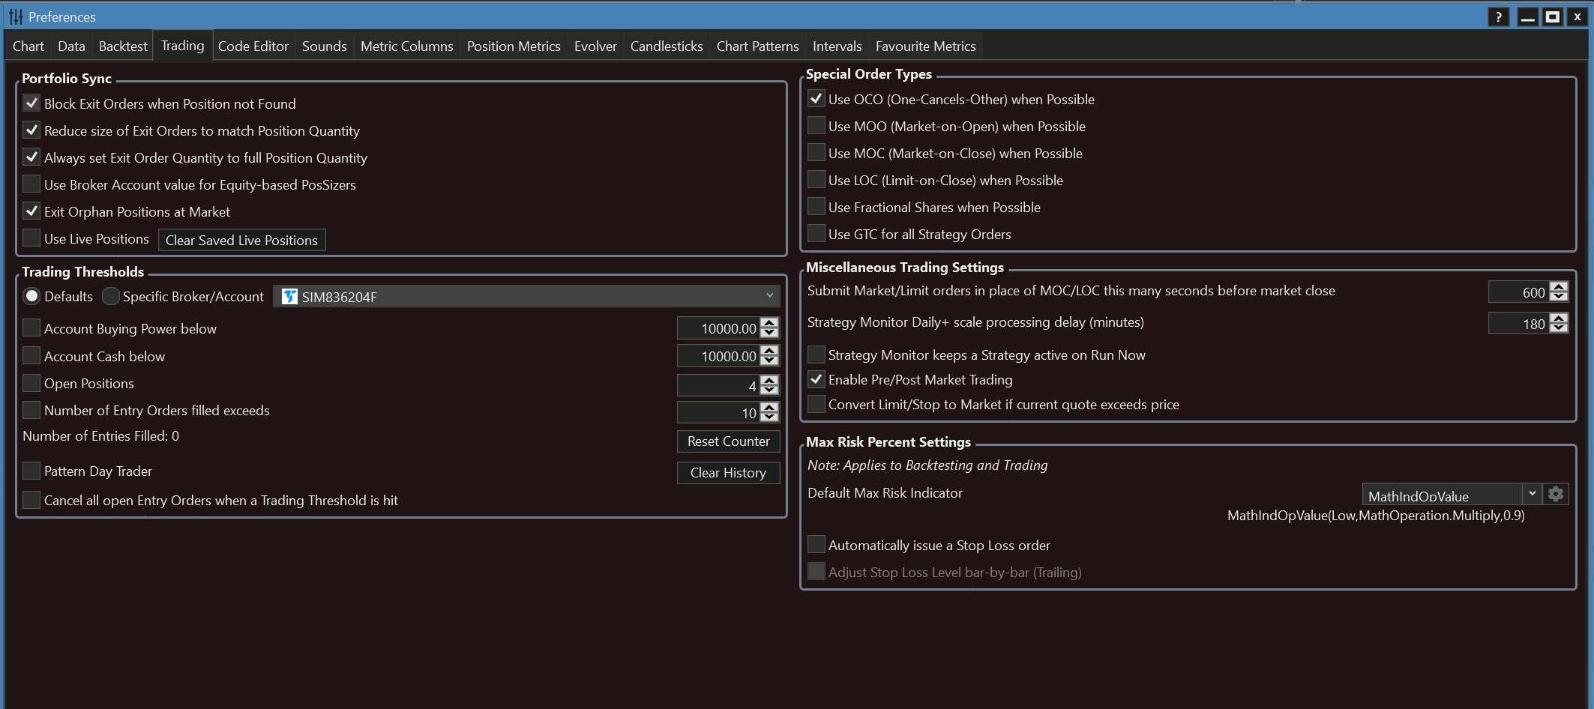Decrease Strategy Monitor delay with down arrow
1594x709 pixels.
[1559, 328]
